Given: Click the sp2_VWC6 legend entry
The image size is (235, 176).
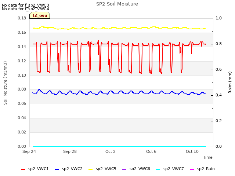Looking at the screenshot, I should pyautogui.click(x=136, y=169).
